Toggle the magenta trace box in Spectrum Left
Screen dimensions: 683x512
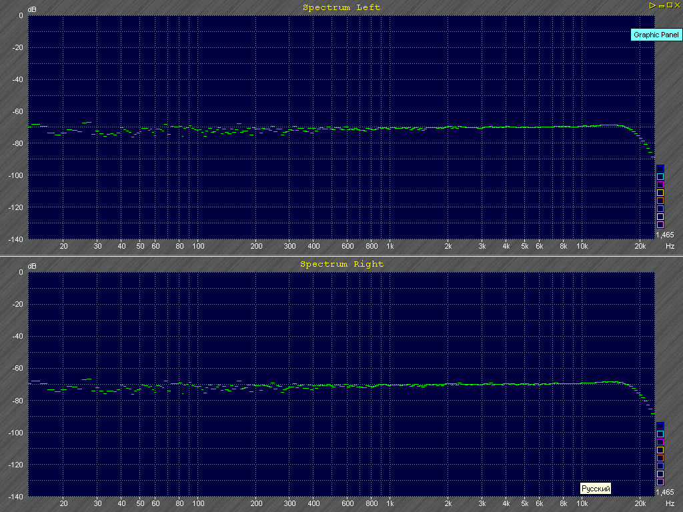pyautogui.click(x=660, y=185)
